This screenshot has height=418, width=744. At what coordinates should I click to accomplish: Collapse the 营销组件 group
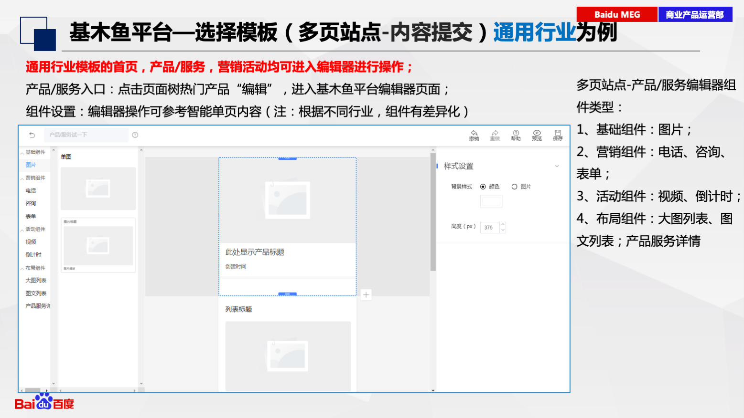(22, 178)
